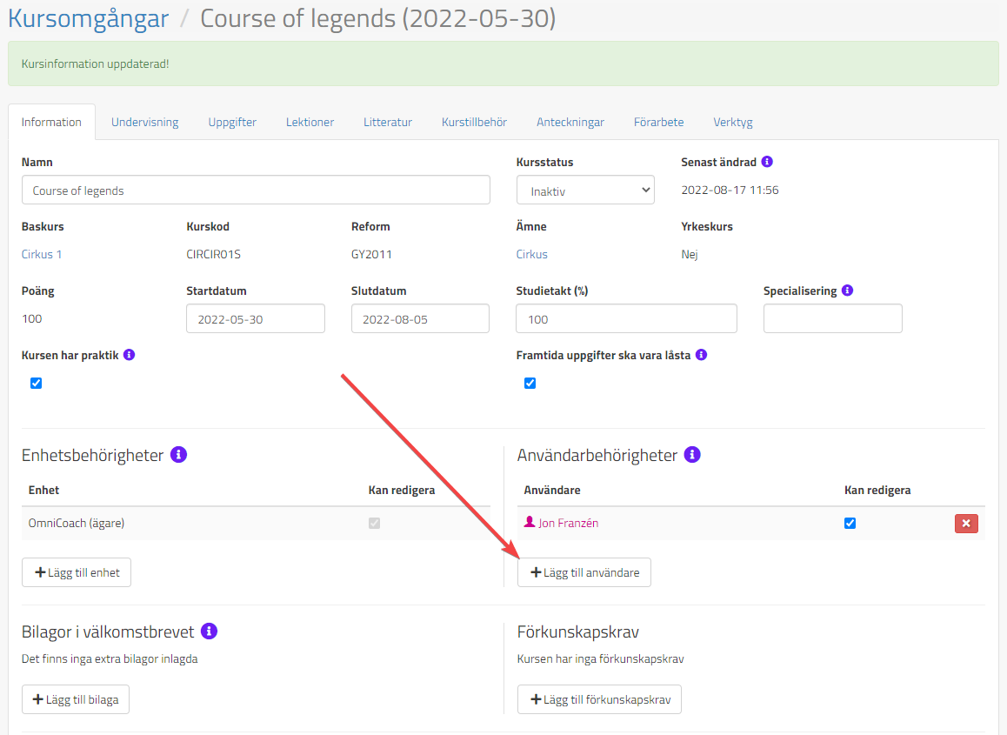Click user icon next to Jon Franzén
This screenshot has width=1007, height=735.
(x=530, y=522)
